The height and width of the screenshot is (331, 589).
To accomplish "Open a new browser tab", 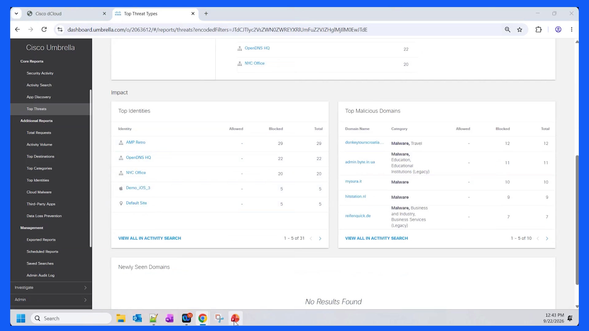I will (206, 13).
